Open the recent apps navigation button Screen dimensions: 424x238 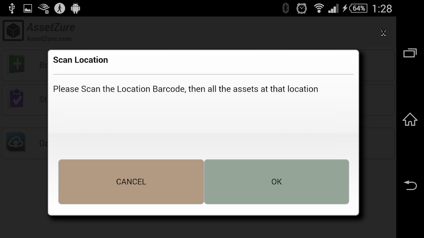point(410,52)
